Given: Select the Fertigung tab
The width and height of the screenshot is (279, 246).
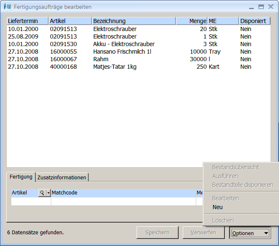Looking at the screenshot, I should (x=21, y=177).
